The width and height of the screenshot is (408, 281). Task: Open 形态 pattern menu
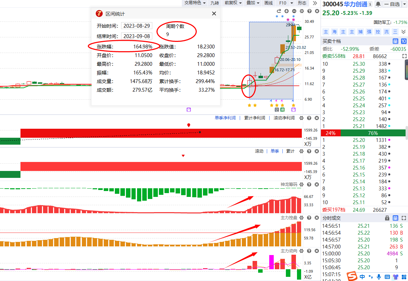click(x=302, y=3)
